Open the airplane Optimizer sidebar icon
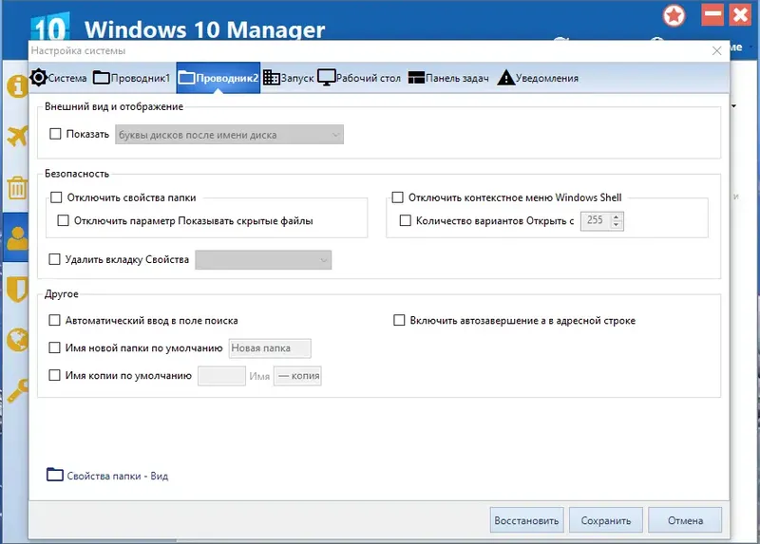 tap(17, 136)
